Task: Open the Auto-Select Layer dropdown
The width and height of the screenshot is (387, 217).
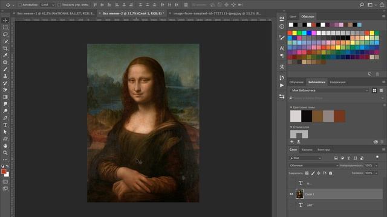Action: [x=47, y=5]
